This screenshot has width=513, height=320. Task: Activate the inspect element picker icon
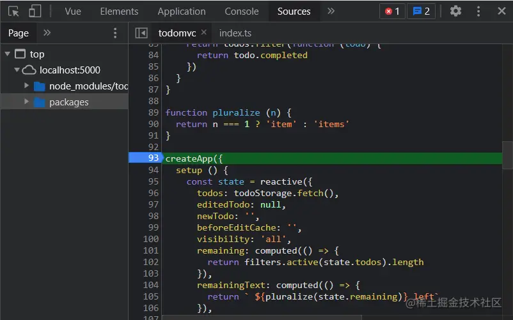[x=13, y=11]
